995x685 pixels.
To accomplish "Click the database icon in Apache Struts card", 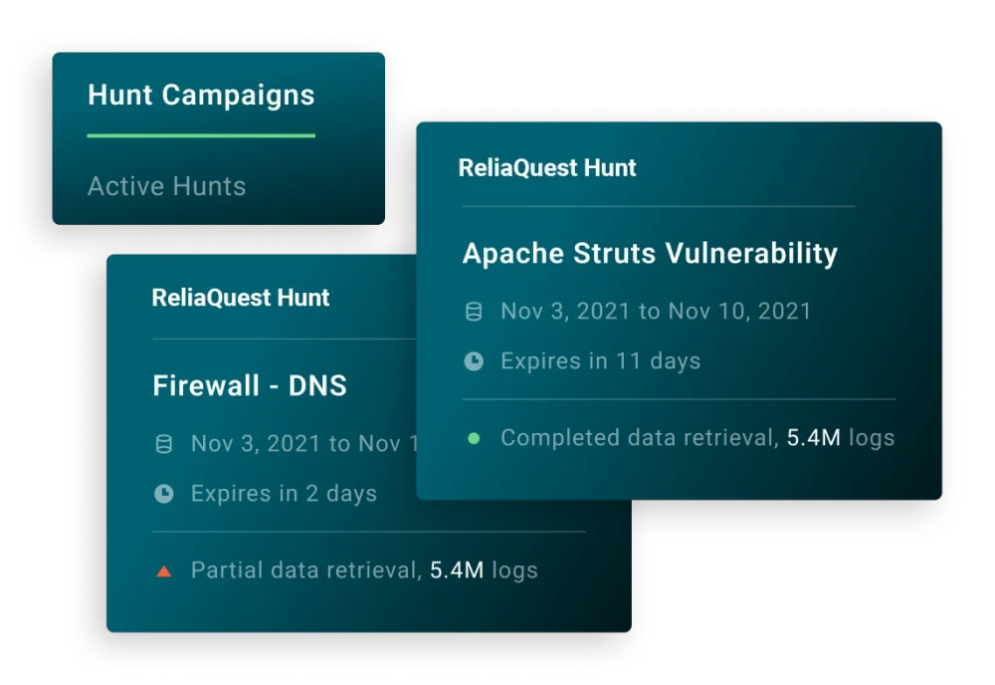I will coord(474,311).
